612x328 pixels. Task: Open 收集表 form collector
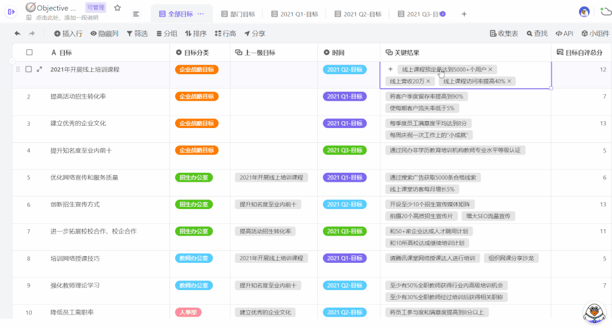(504, 33)
